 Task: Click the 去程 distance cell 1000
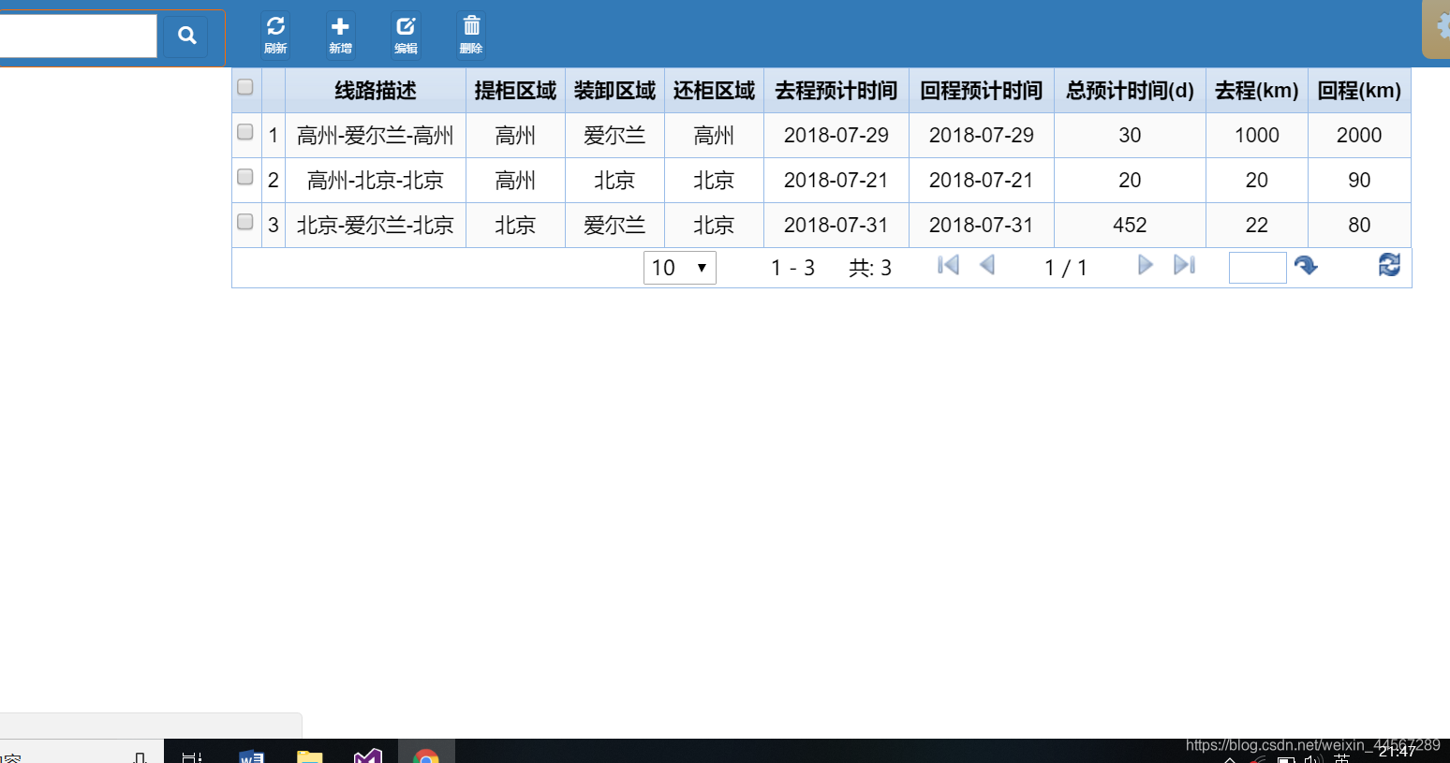pyautogui.click(x=1257, y=136)
